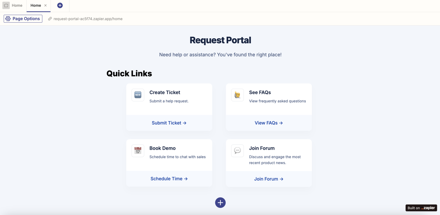Add a new page tab with plus icon
The height and width of the screenshot is (215, 440).
tap(60, 5)
